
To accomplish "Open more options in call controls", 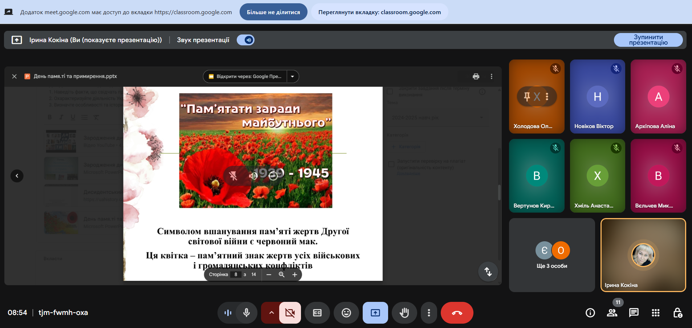I will [429, 313].
